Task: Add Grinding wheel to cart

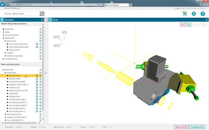Action: point(37,96)
